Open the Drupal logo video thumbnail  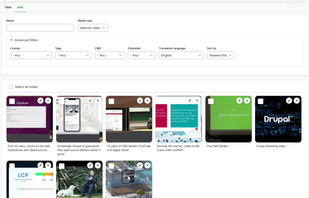(x=278, y=119)
